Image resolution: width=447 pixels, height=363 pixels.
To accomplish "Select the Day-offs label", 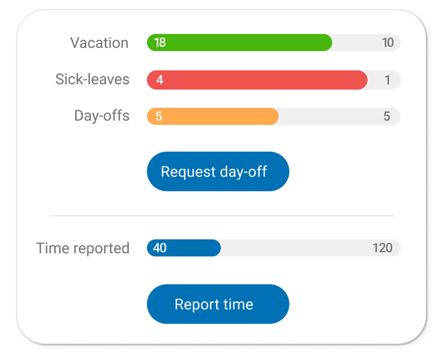I will pos(102,116).
